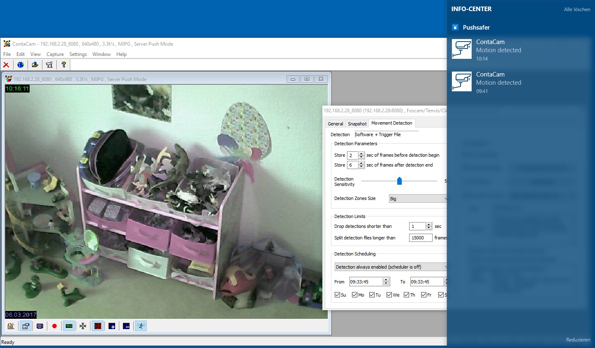The width and height of the screenshot is (595, 348).
Task: Open the Help menu
Action: click(121, 54)
